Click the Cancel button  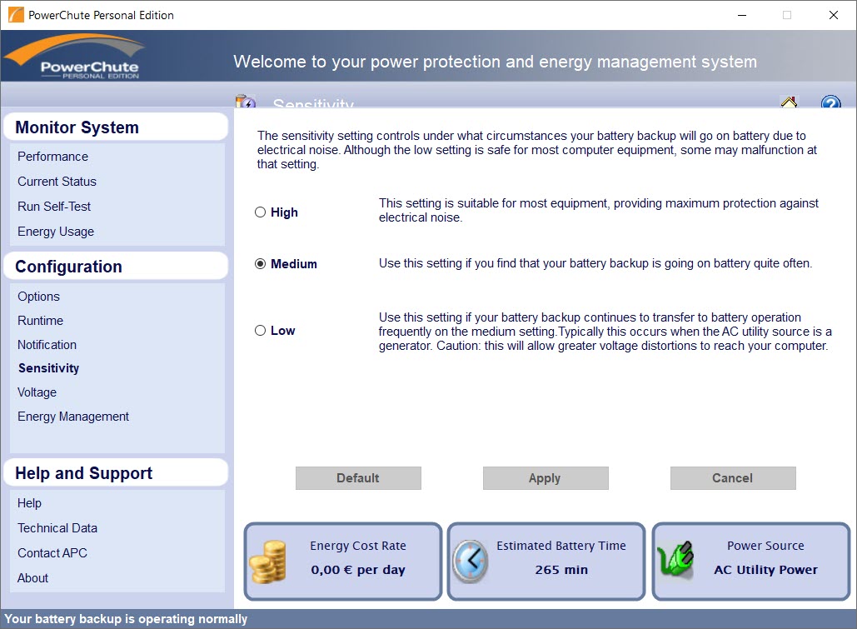(732, 478)
